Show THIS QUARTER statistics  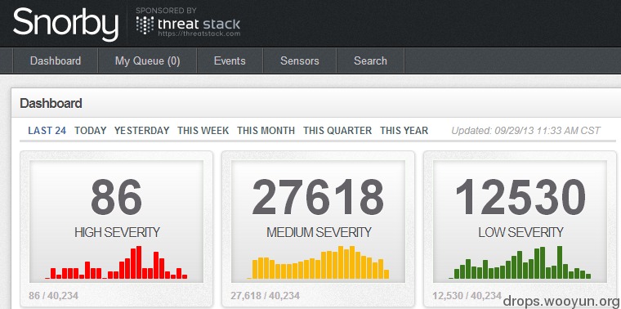[337, 130]
